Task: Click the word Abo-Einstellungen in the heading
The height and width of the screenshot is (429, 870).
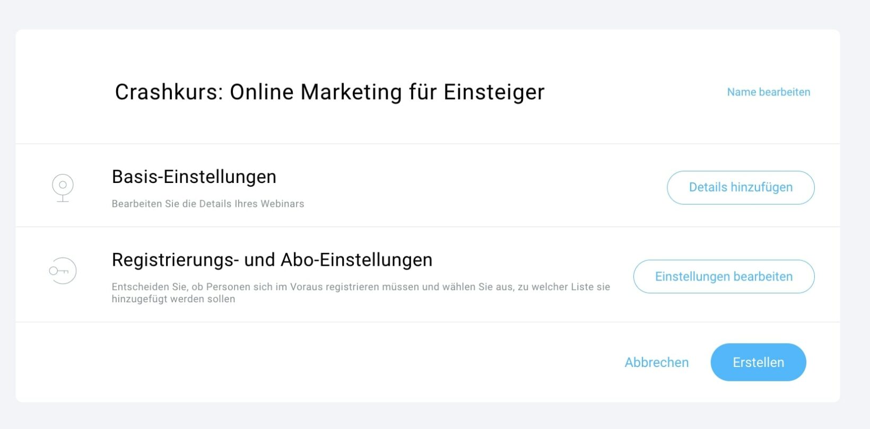Action: 356,260
